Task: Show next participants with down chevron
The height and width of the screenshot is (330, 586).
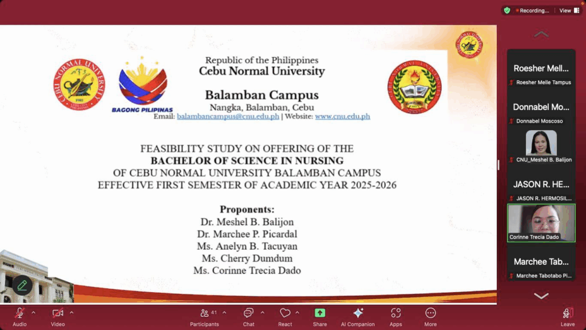Action: click(541, 296)
